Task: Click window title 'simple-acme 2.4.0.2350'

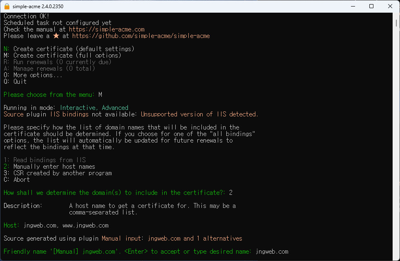Action: coord(38,7)
